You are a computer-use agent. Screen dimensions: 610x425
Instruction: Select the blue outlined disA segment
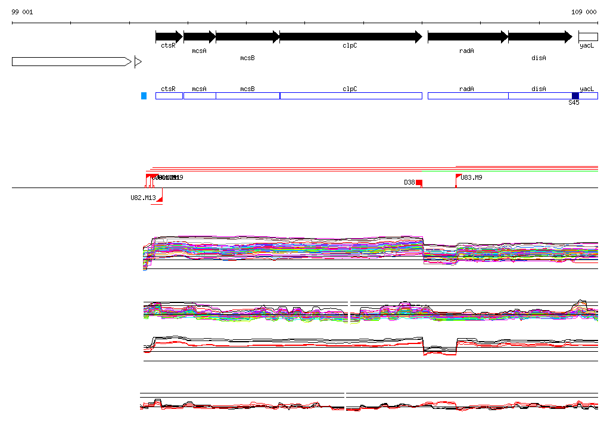pos(539,96)
